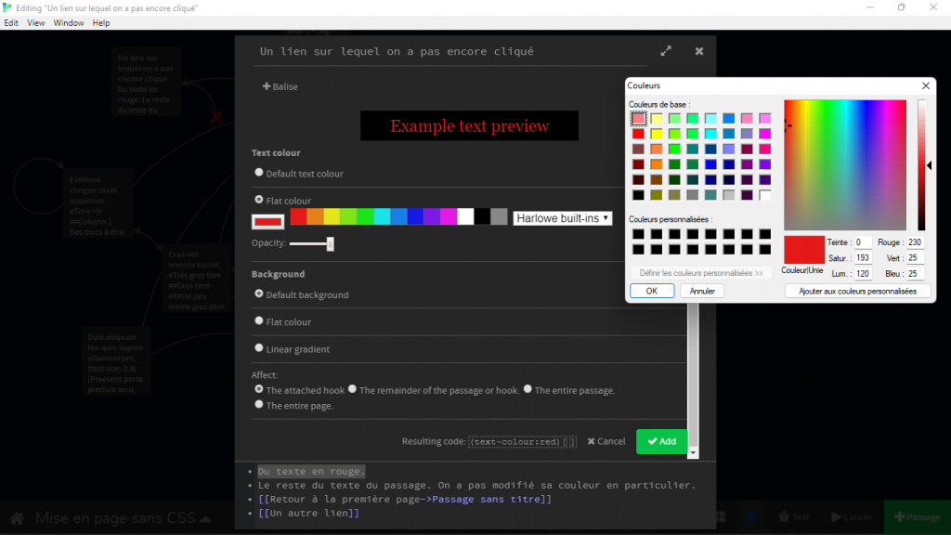Screen dimensions: 951x535
Task: Pick the white built-in colour swatch
Action: 465,215
